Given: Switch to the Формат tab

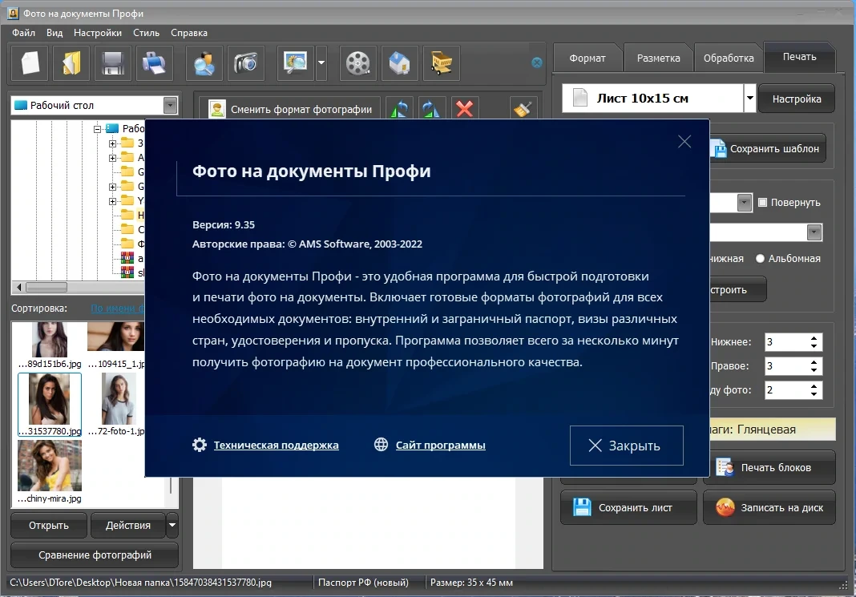Looking at the screenshot, I should click(587, 58).
